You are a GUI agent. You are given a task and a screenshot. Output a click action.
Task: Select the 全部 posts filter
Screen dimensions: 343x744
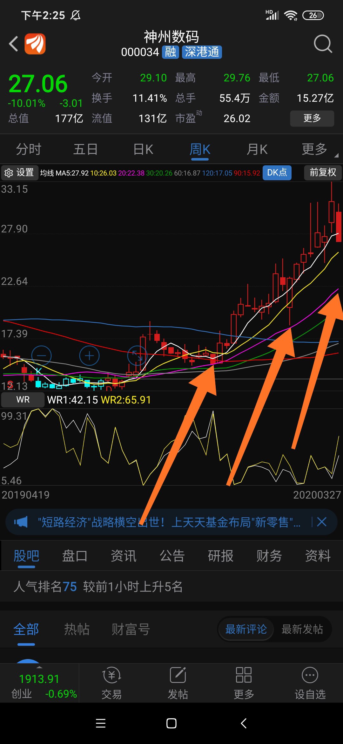[x=26, y=629]
